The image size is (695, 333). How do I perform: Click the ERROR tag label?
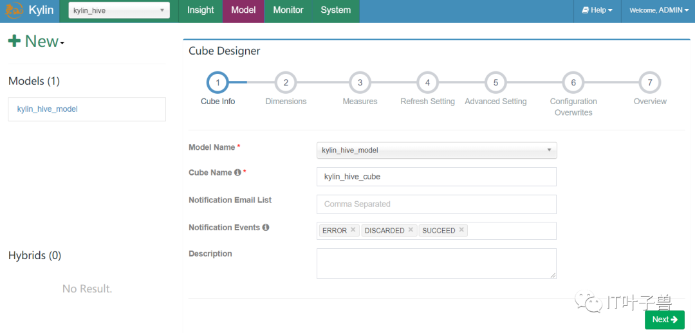point(335,231)
